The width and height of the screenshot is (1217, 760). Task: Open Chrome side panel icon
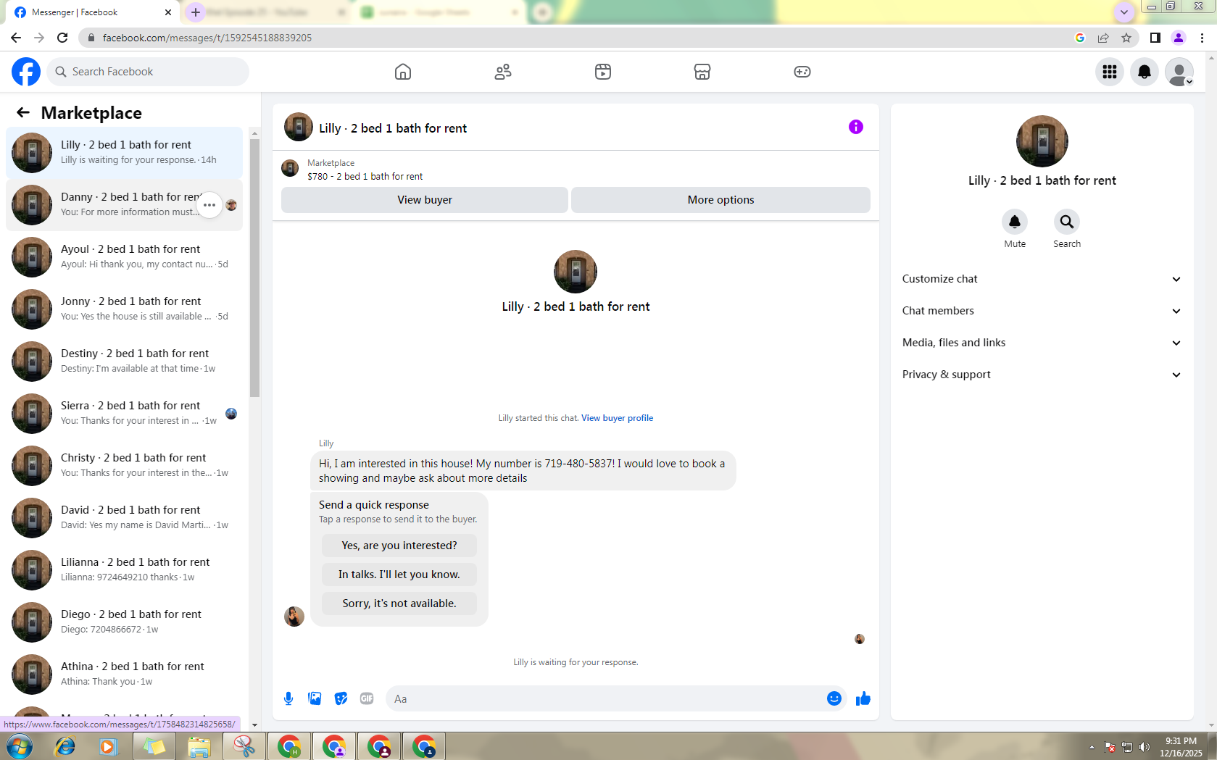tap(1155, 38)
